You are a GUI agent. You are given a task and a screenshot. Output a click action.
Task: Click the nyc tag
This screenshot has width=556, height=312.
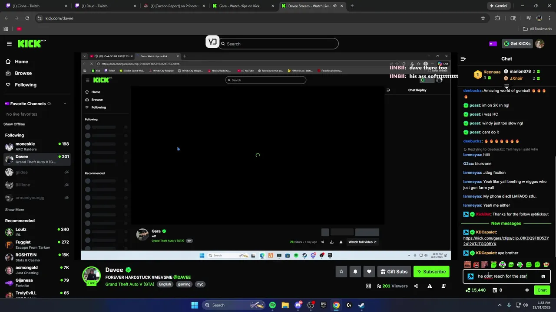pos(200,284)
